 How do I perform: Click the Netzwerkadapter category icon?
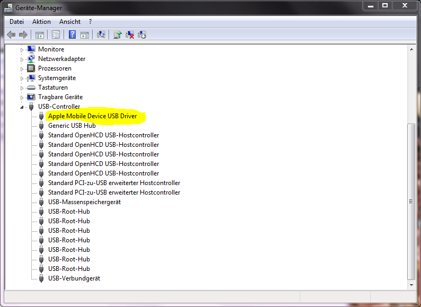pyautogui.click(x=31, y=59)
